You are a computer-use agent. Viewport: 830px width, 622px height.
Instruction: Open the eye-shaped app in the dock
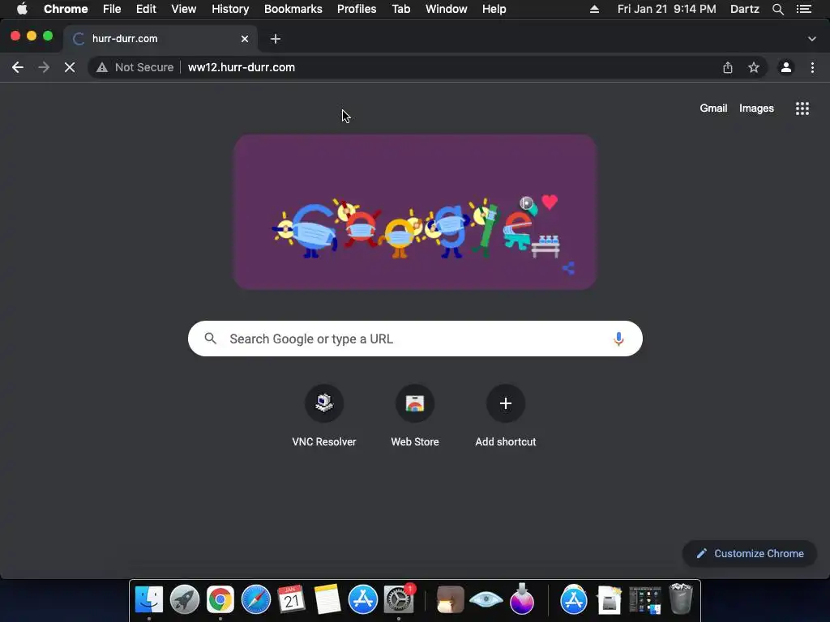(486, 600)
